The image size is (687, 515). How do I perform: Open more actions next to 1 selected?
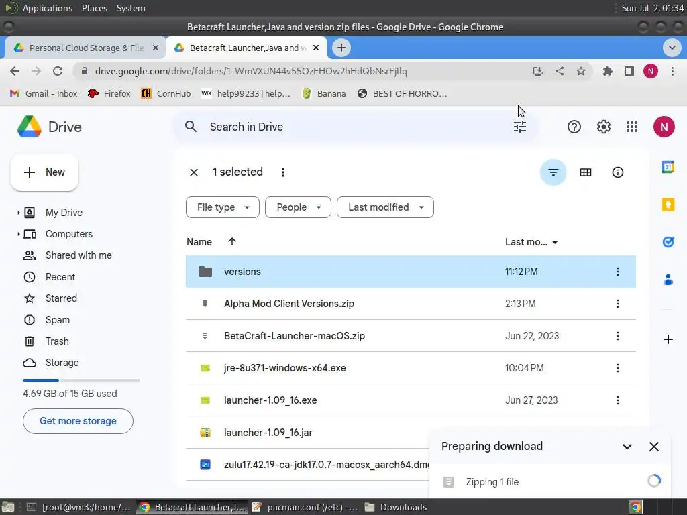(283, 172)
